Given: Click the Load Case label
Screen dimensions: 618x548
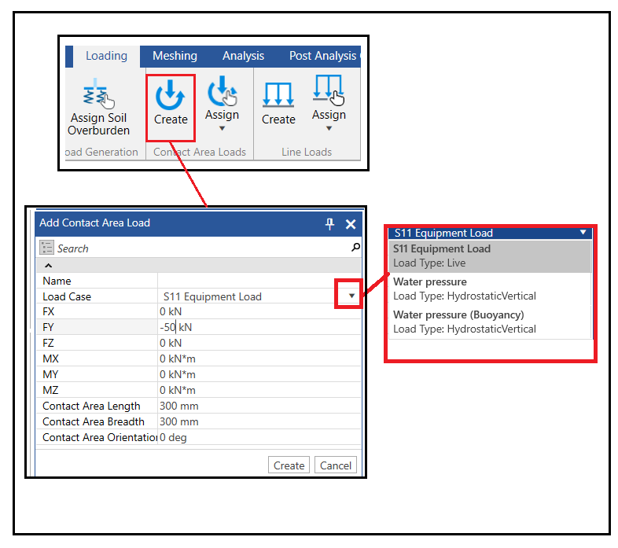Looking at the screenshot, I should tap(67, 296).
